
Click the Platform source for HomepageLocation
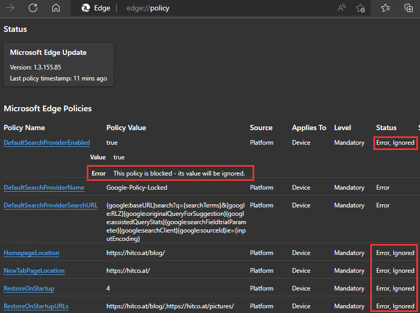(x=262, y=253)
